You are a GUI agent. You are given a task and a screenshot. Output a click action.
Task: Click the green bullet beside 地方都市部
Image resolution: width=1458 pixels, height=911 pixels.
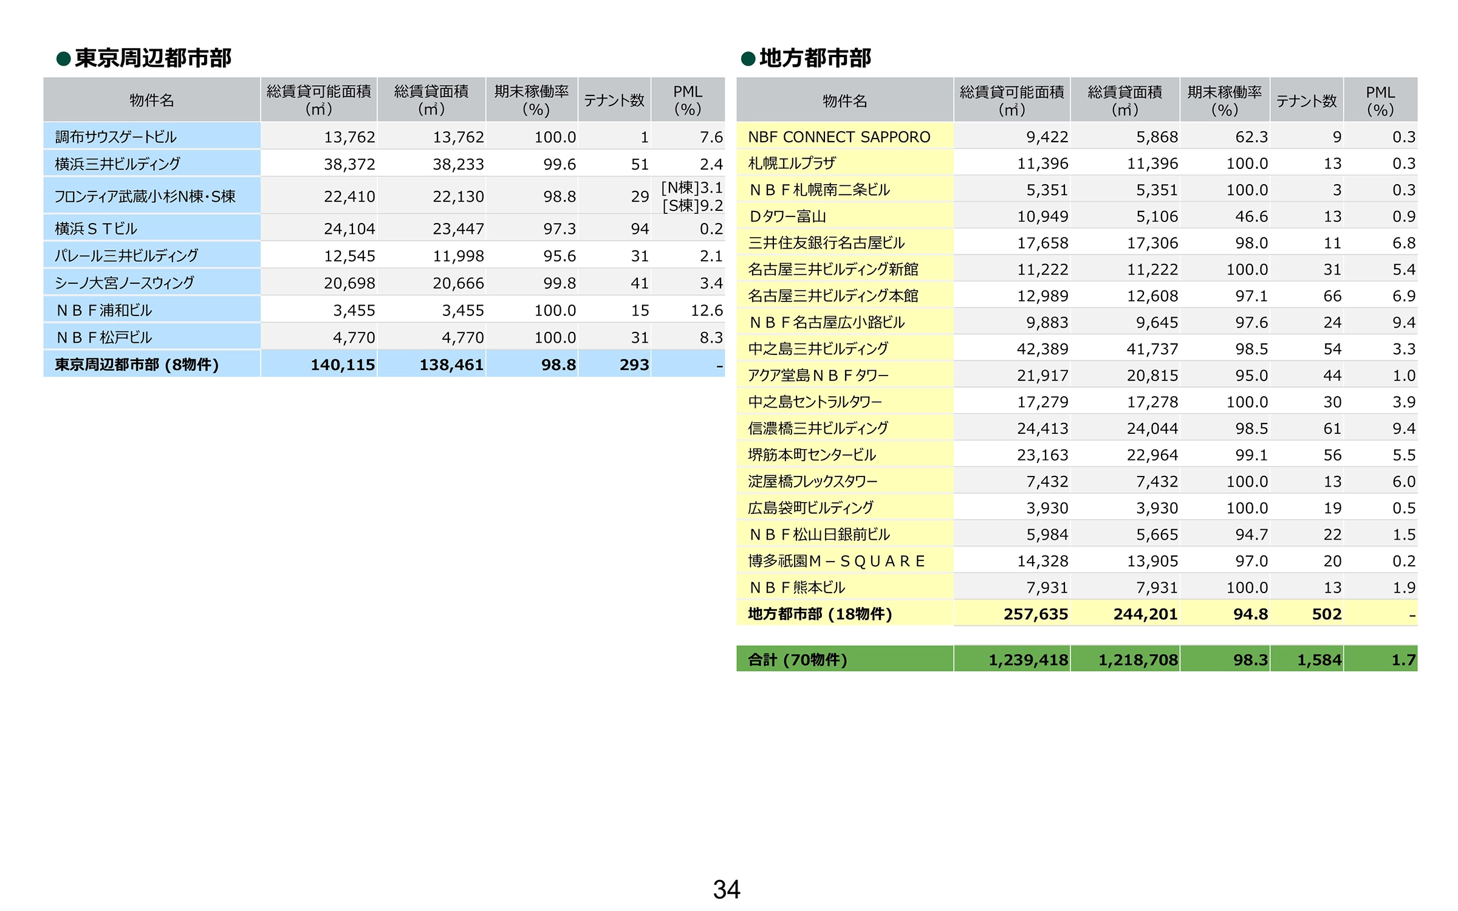coord(747,59)
